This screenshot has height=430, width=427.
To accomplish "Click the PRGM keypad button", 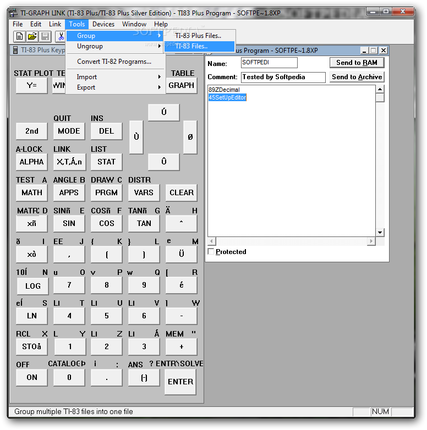I will pos(107,192).
